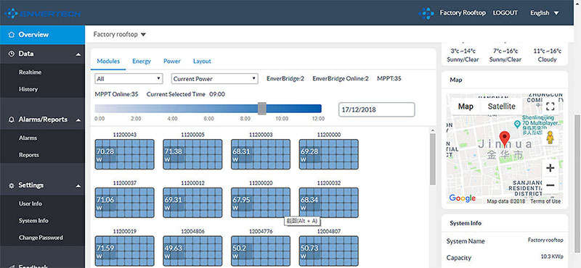
Task: Click the date field showing 17/12/2018
Action: coord(376,110)
